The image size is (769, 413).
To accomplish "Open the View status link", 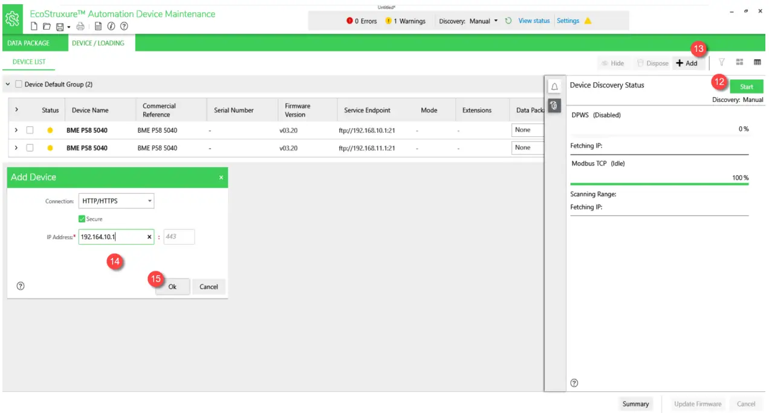I will [x=534, y=21].
